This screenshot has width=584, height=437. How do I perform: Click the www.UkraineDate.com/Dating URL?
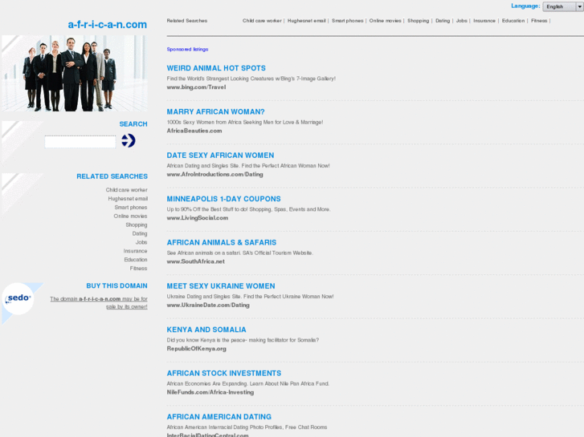[x=208, y=305]
